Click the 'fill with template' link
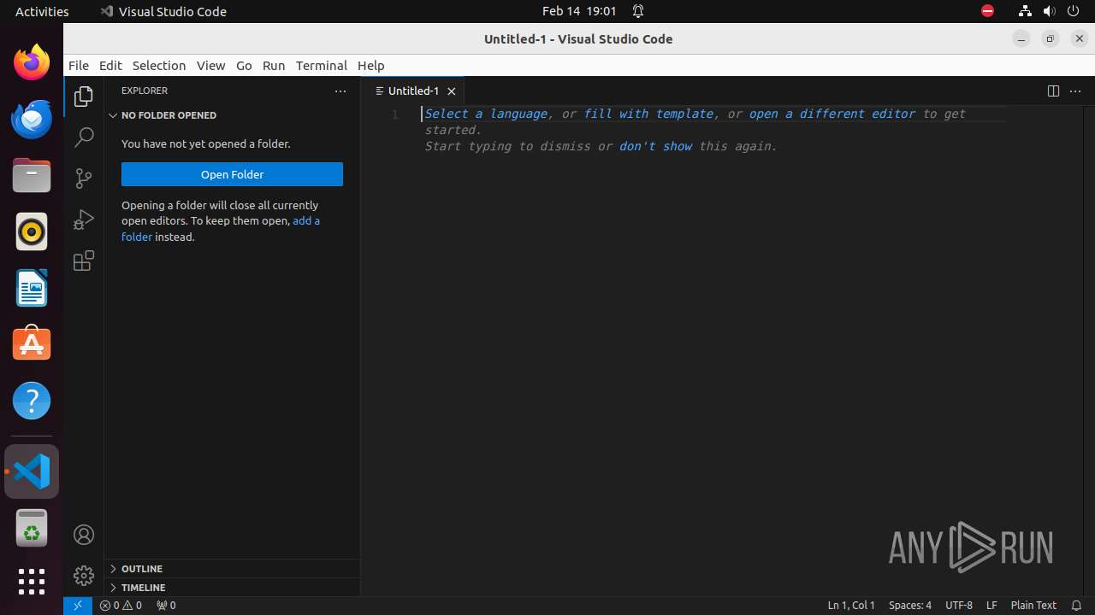Image resolution: width=1095 pixels, height=615 pixels. click(648, 114)
